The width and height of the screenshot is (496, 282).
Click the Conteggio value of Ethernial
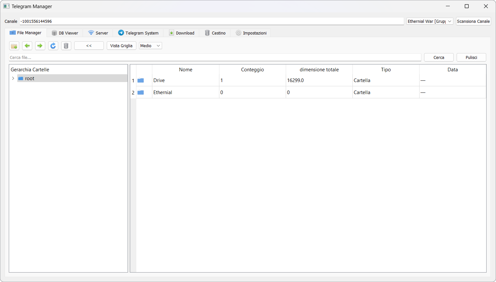(x=253, y=92)
